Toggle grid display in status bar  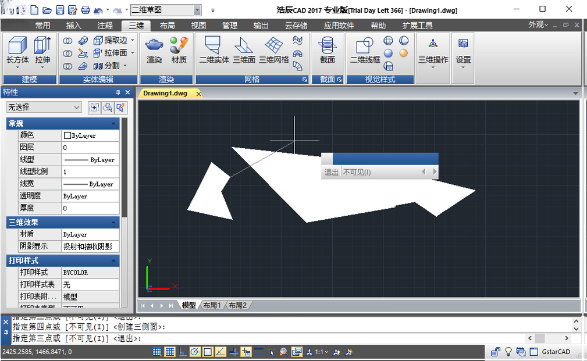170,352
